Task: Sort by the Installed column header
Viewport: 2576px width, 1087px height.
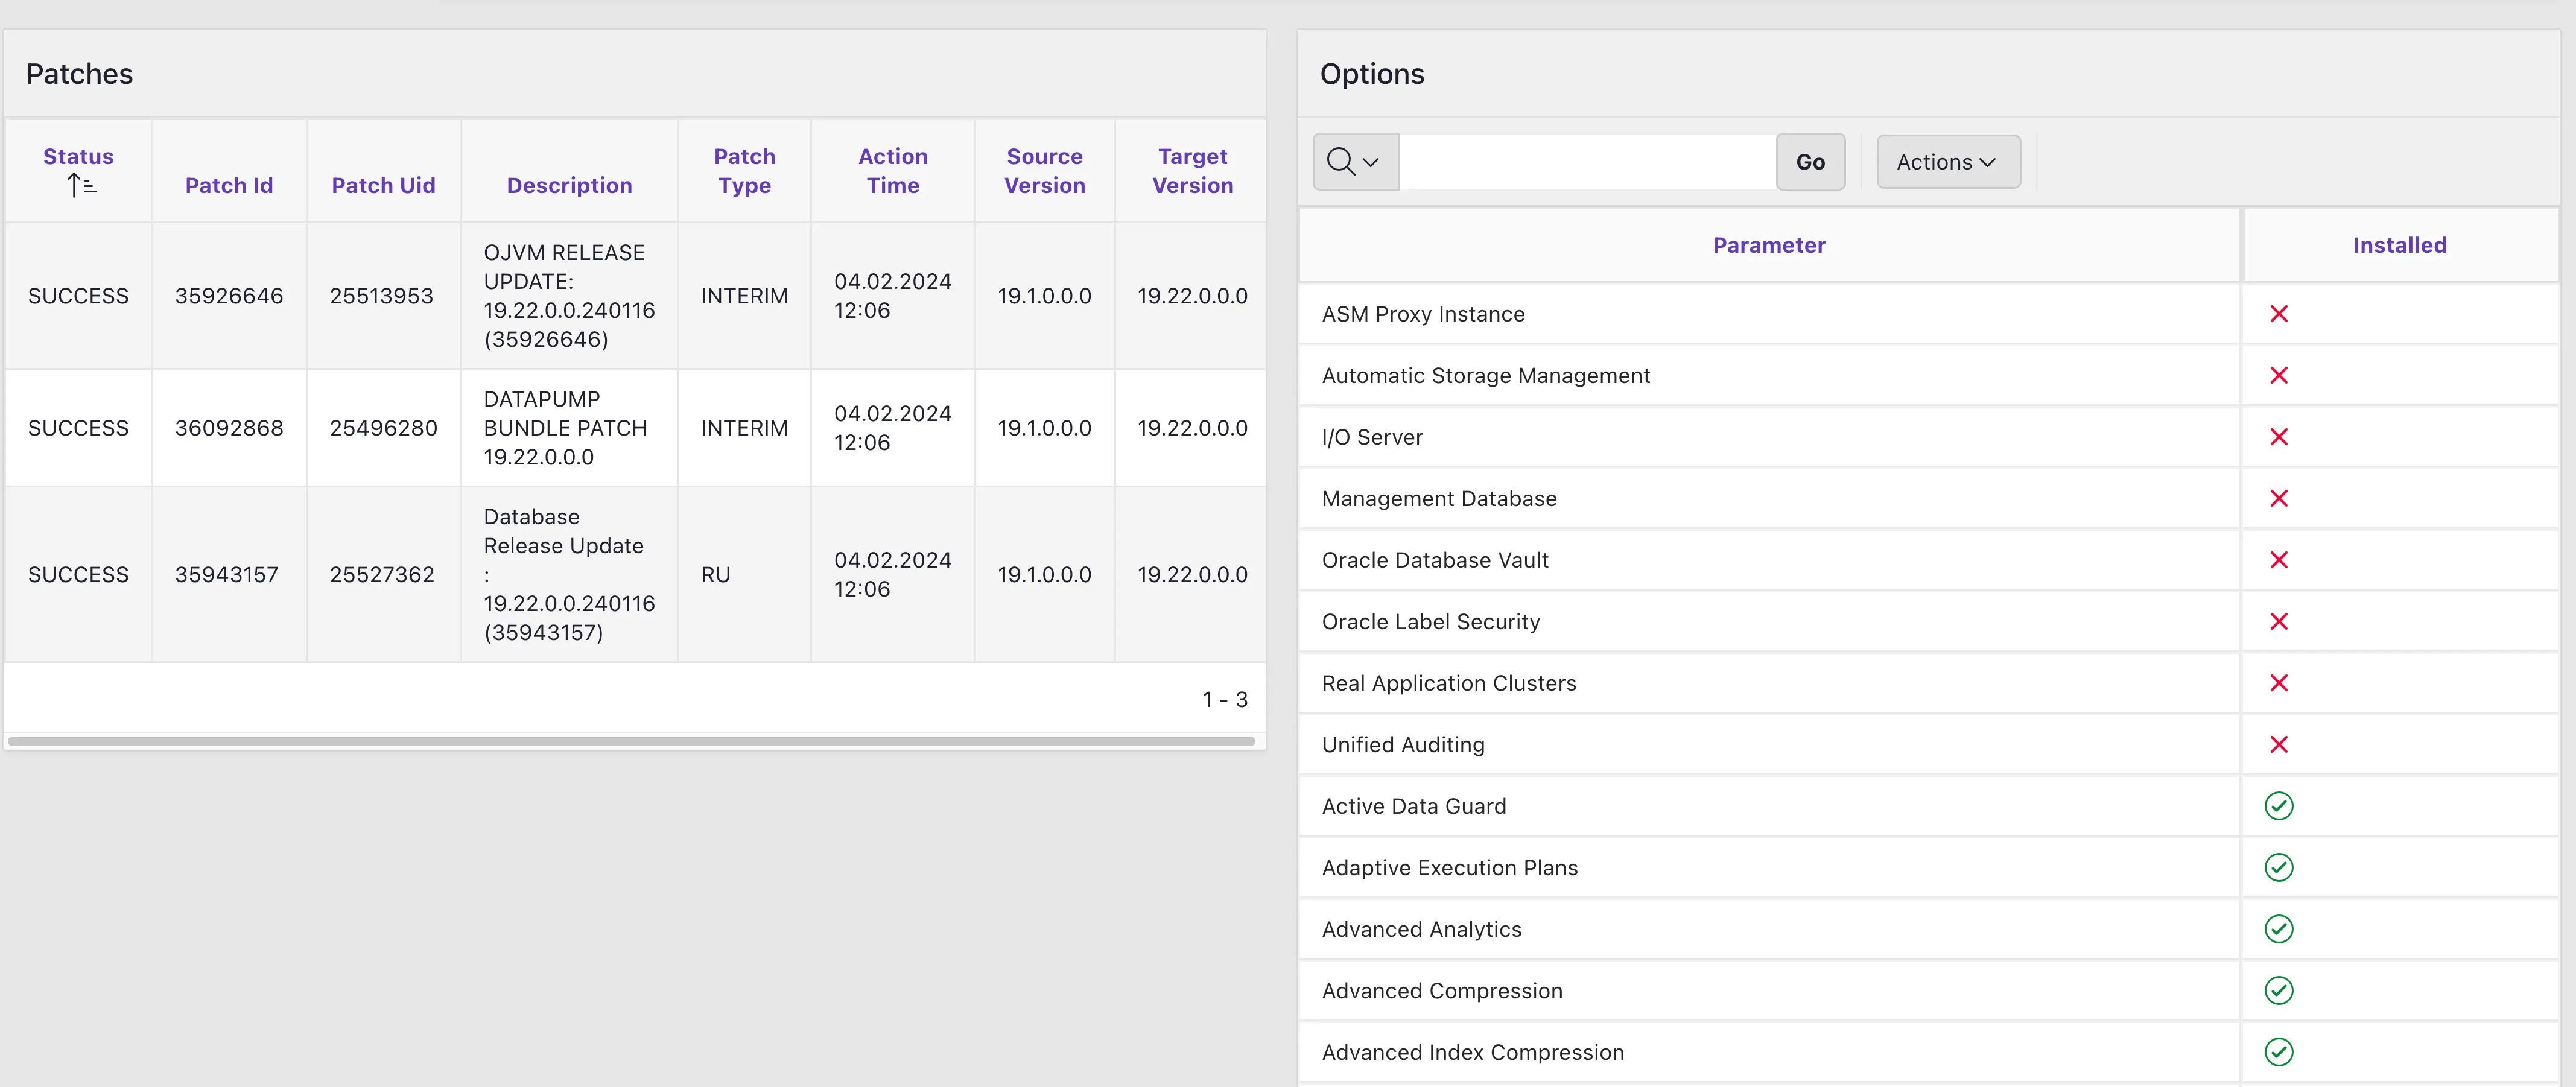Action: (x=2398, y=246)
